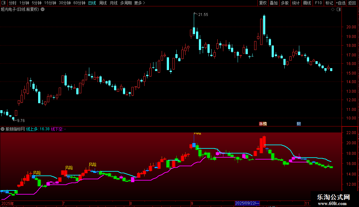Click month 11 on the date axis

click(x=307, y=203)
